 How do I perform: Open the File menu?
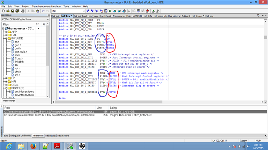[x=3, y=7]
